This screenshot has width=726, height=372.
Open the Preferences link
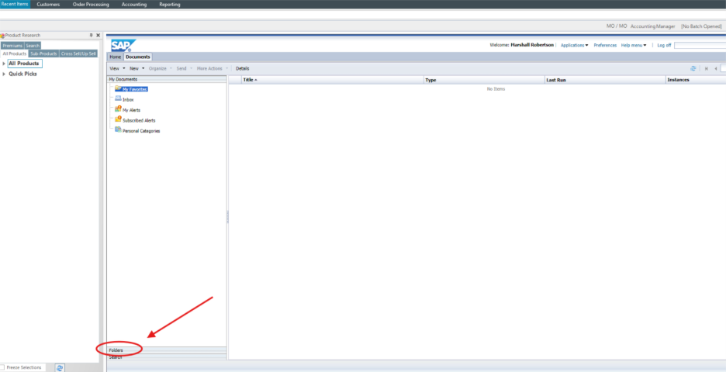(x=605, y=45)
